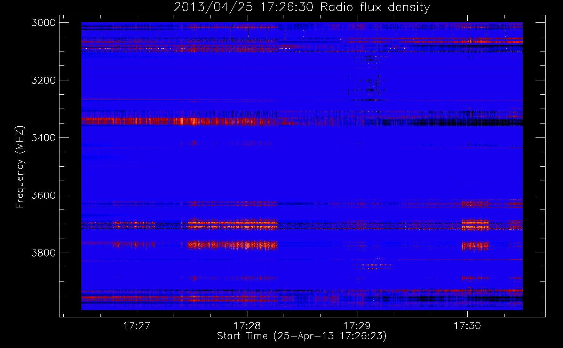Click the 17:28 time tick label
563x348 pixels.
(247, 326)
